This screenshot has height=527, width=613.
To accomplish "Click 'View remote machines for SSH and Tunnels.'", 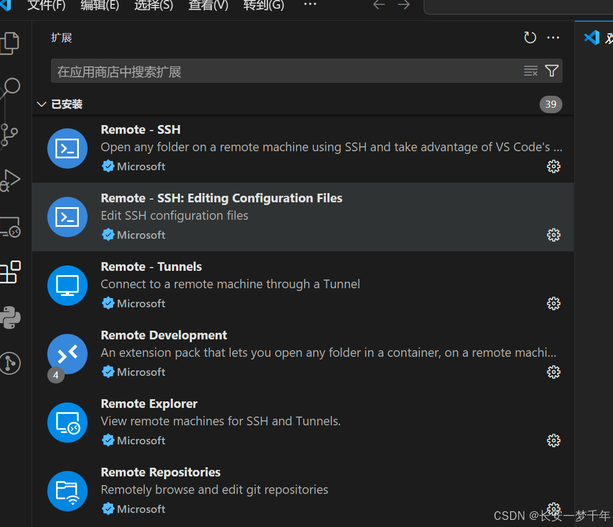I will tap(221, 421).
